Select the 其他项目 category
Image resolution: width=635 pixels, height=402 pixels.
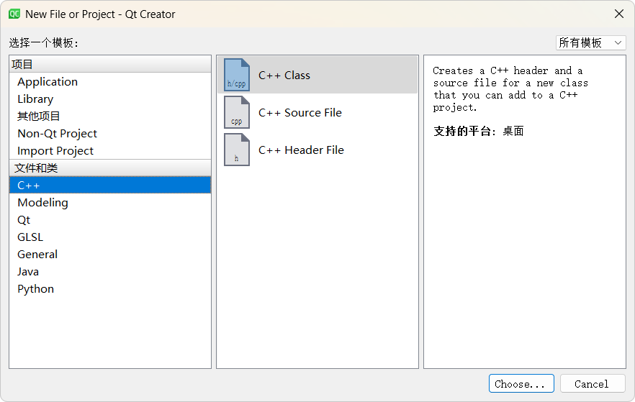point(110,116)
